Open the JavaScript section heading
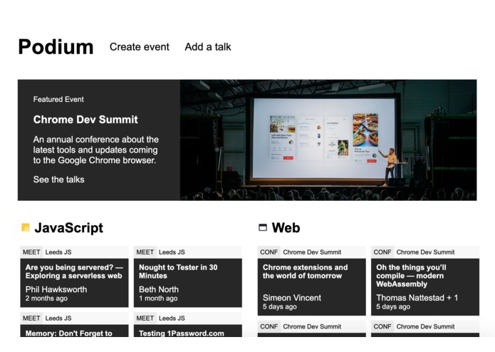The height and width of the screenshot is (352, 495). click(x=69, y=227)
